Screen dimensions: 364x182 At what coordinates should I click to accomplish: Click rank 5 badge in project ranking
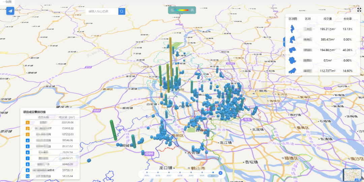(28, 147)
